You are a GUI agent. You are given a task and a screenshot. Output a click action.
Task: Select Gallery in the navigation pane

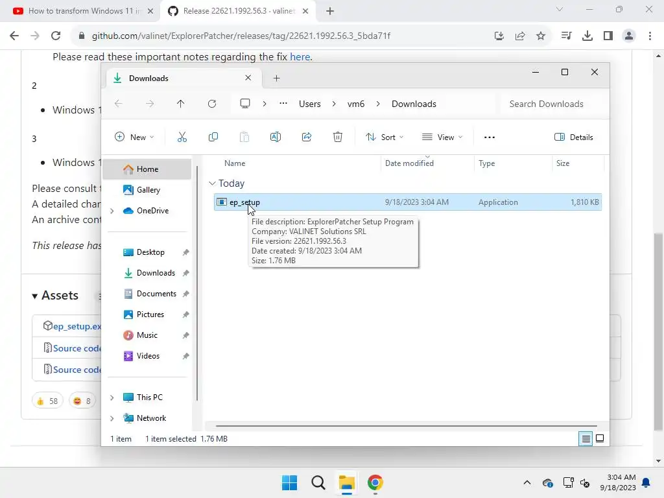click(x=147, y=190)
